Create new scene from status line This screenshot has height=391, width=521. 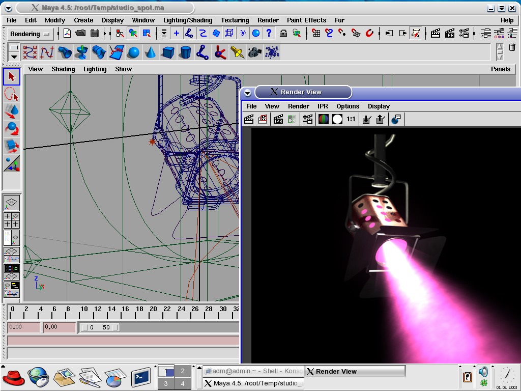(x=67, y=33)
